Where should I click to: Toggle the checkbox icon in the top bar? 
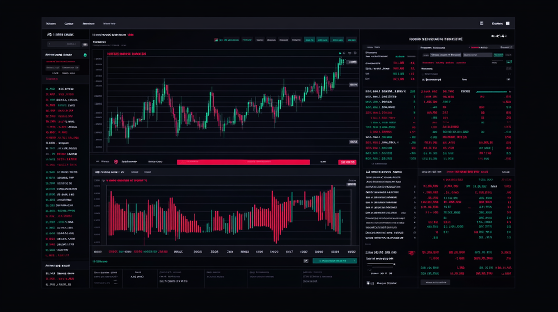tap(482, 23)
